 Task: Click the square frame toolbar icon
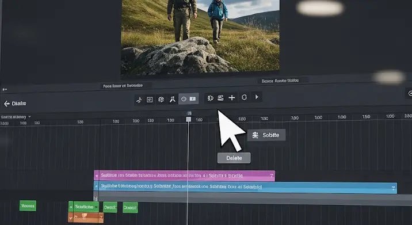click(150, 100)
